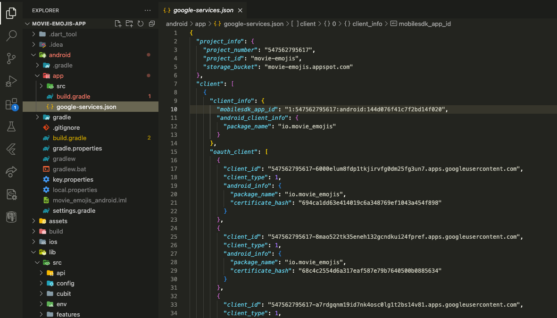The height and width of the screenshot is (318, 557).
Task: Expand the api folder
Action: (x=41, y=273)
